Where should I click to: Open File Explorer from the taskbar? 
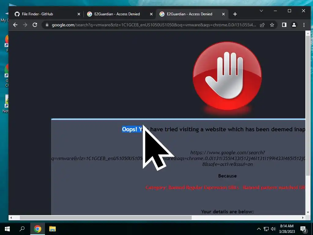pos(53,229)
